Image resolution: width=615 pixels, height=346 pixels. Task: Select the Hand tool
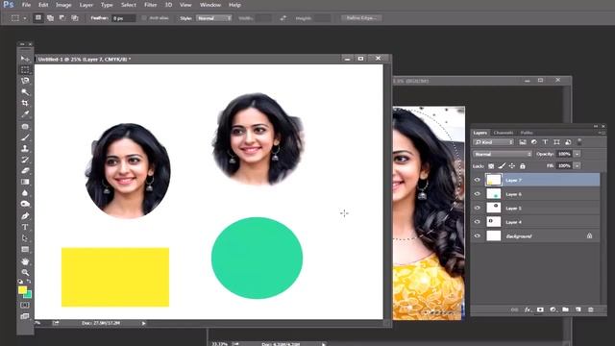[x=25, y=261]
